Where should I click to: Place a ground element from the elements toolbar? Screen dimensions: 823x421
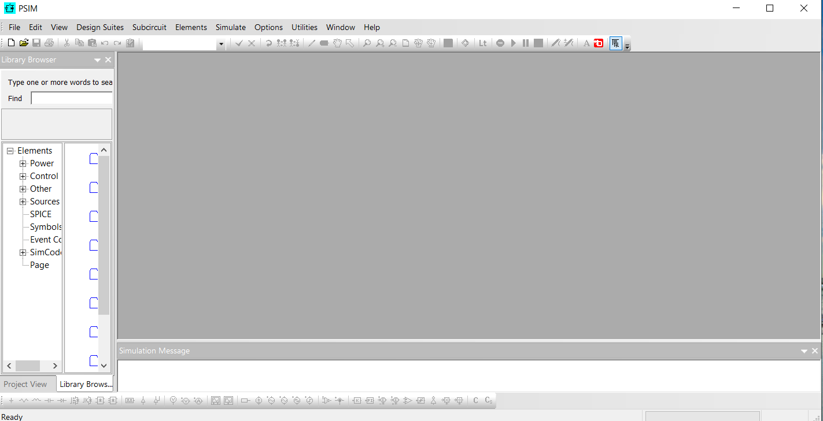point(12,400)
